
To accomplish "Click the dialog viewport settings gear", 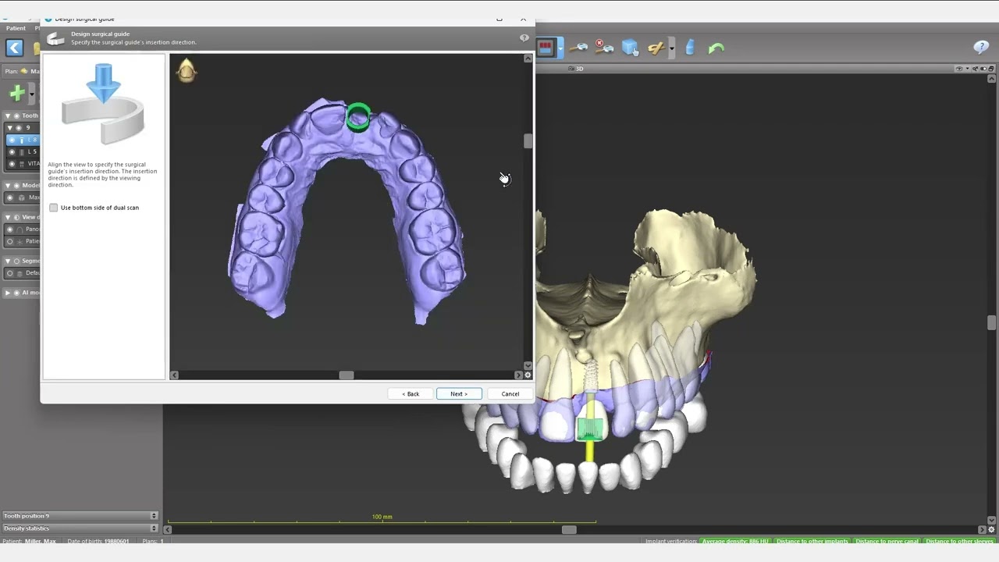I will (528, 375).
